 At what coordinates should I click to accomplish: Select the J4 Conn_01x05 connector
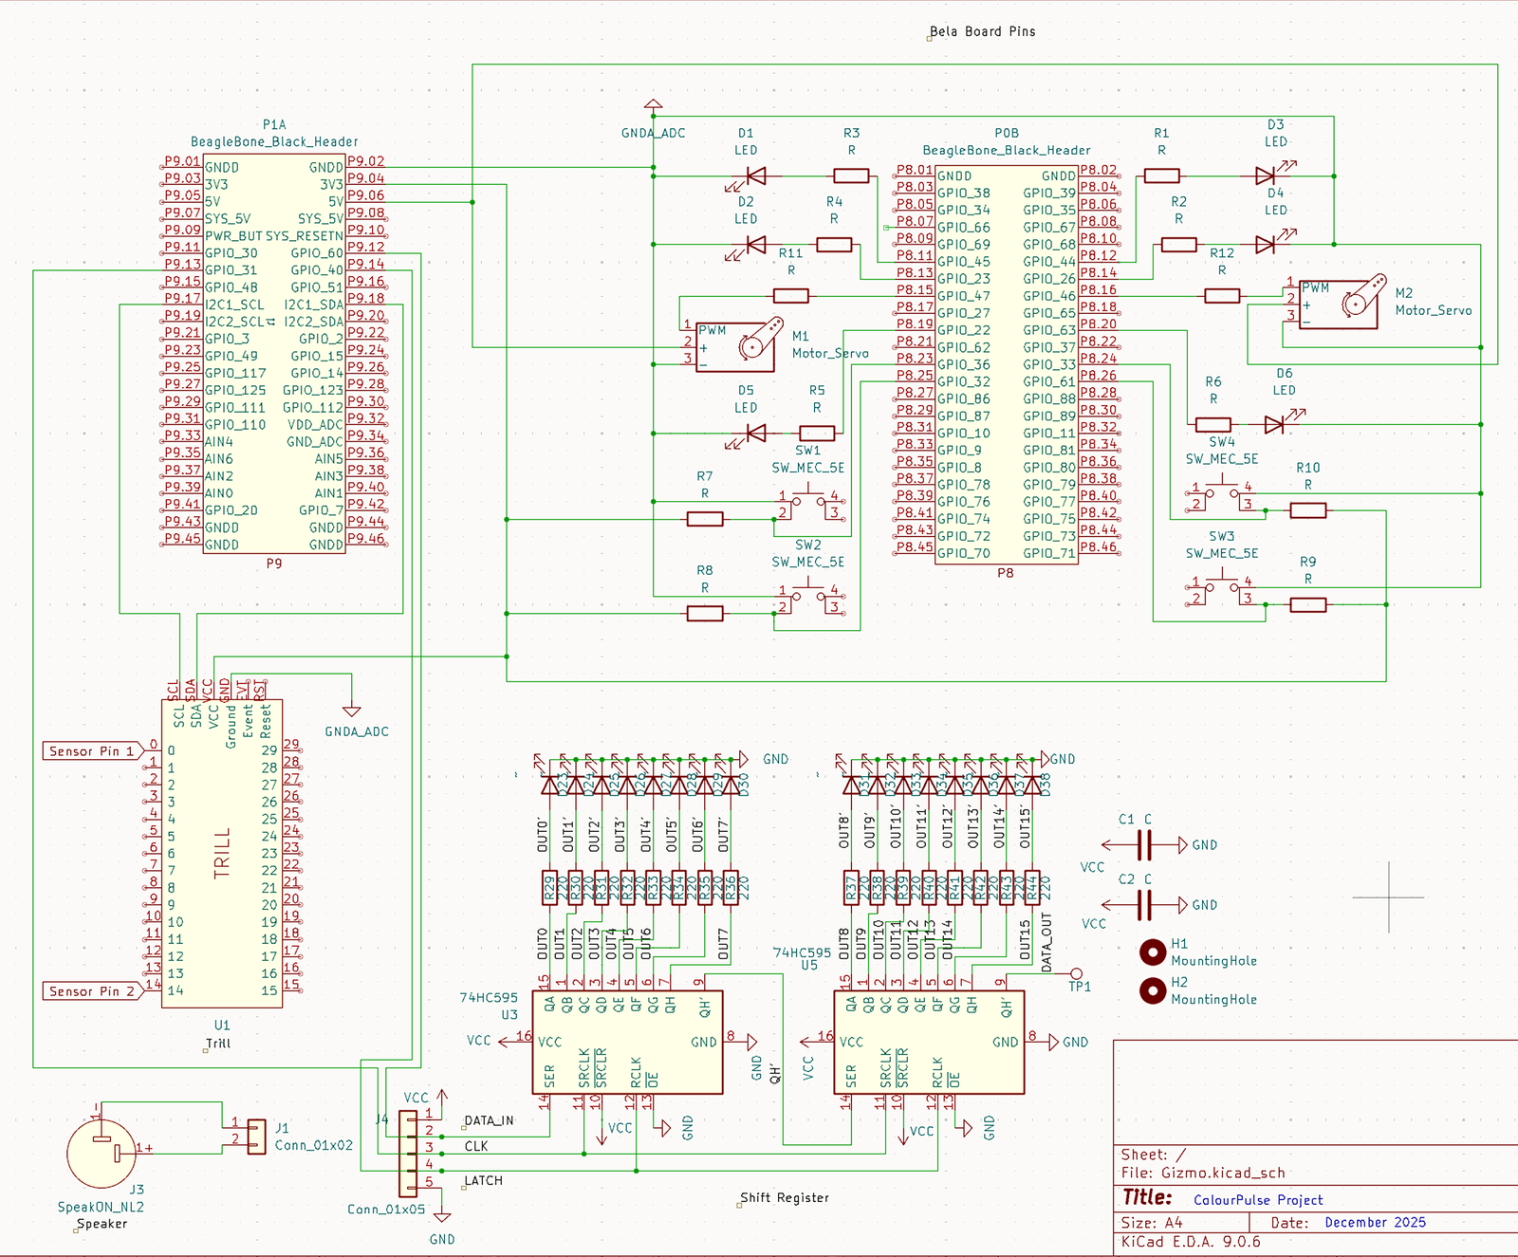point(408,1154)
